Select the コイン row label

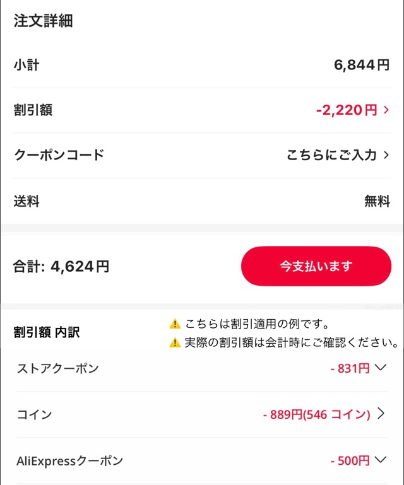coord(34,414)
